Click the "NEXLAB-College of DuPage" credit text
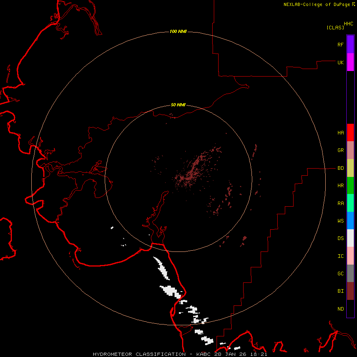 (x=317, y=4)
